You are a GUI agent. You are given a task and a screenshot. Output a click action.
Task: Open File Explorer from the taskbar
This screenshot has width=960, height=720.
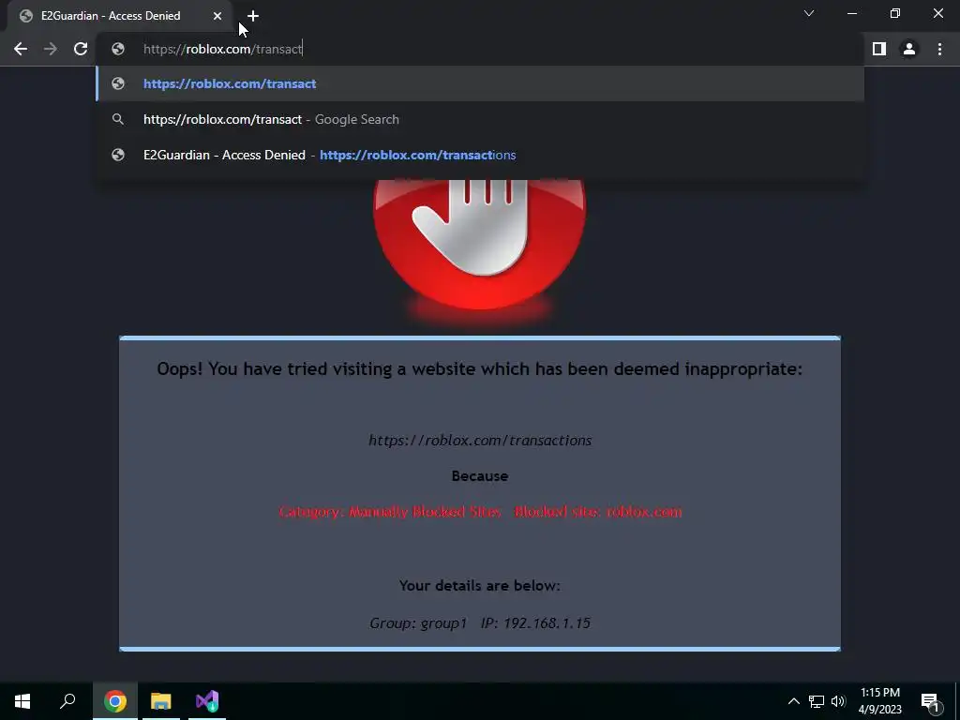tap(161, 701)
